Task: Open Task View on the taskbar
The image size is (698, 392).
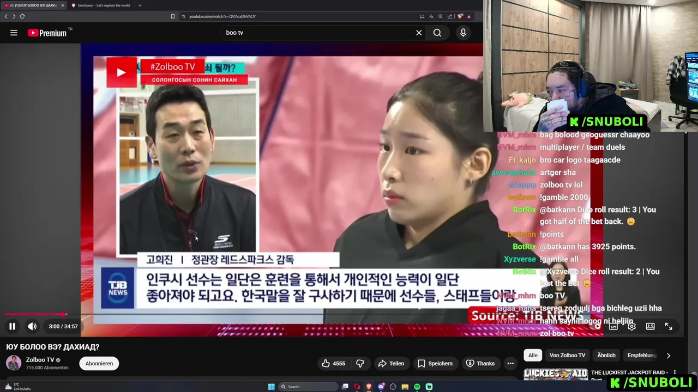Action: [x=345, y=387]
